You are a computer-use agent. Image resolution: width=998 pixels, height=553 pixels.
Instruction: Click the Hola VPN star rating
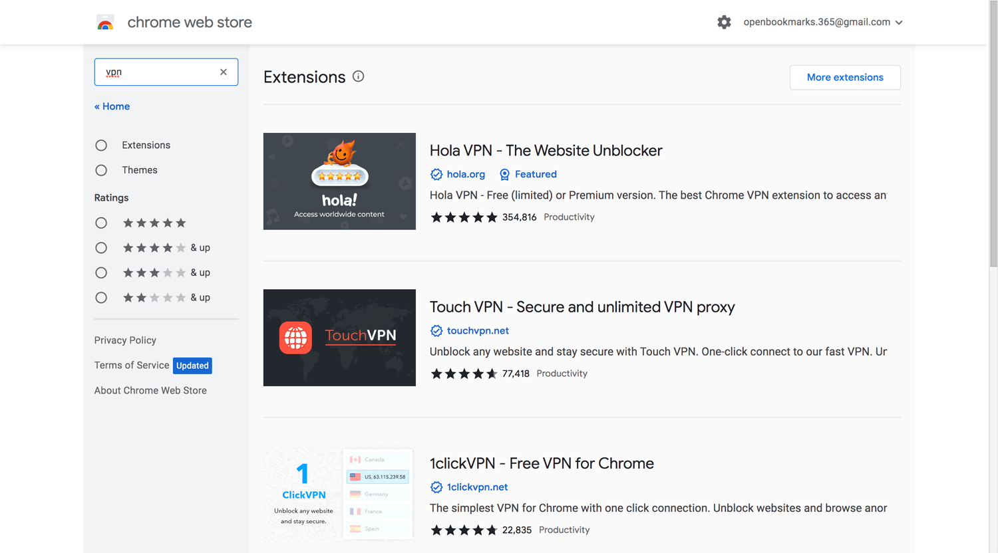pos(464,217)
